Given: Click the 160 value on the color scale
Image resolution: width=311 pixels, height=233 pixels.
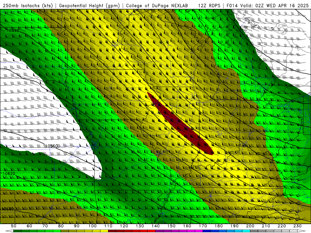Looking at the screenshot, I should click(x=187, y=226).
